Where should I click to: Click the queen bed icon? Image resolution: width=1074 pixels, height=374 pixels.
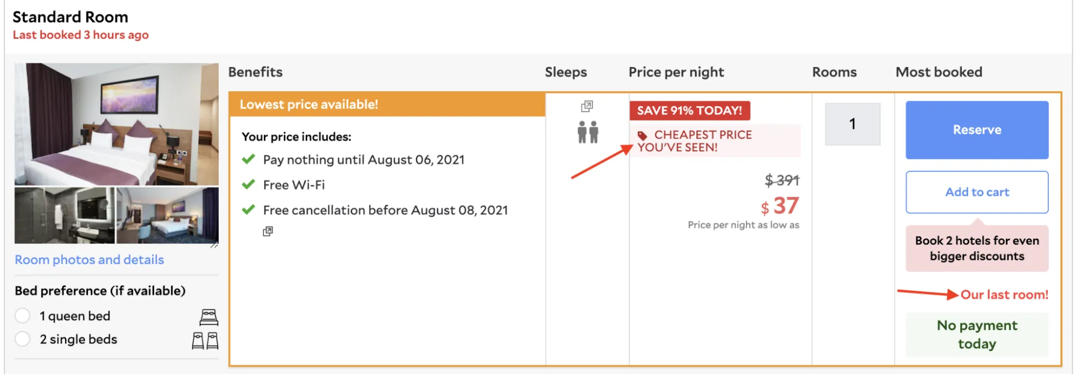click(208, 317)
